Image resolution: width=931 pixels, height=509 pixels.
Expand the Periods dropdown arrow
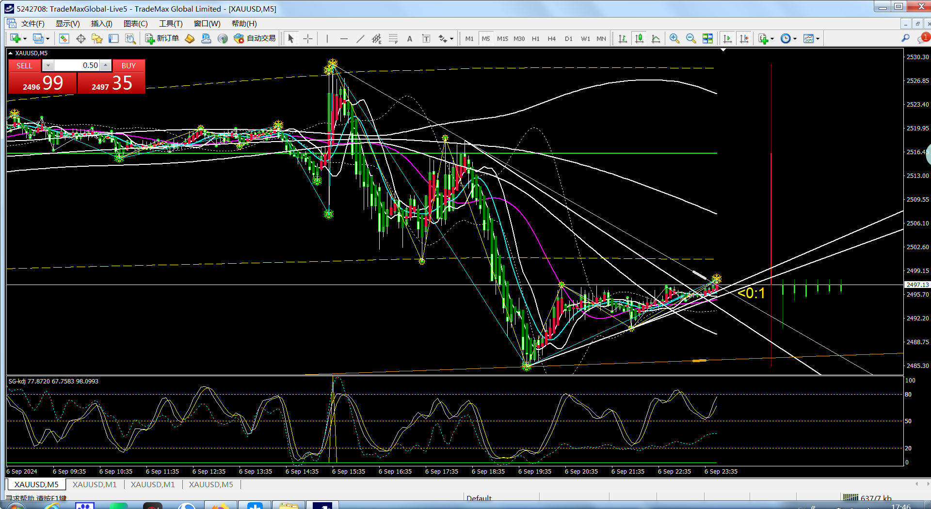(795, 39)
